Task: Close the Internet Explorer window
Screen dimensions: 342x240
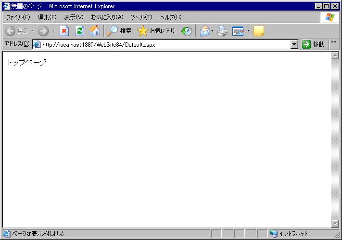Action: pos(335,6)
